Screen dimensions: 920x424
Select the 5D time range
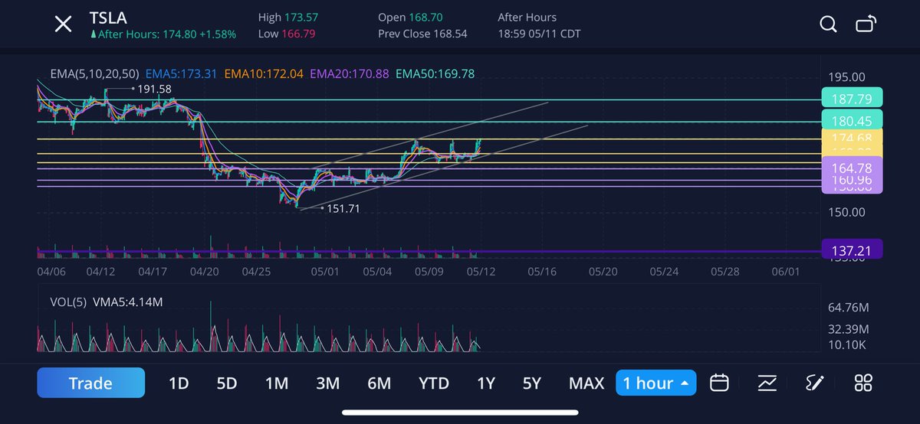pos(227,383)
